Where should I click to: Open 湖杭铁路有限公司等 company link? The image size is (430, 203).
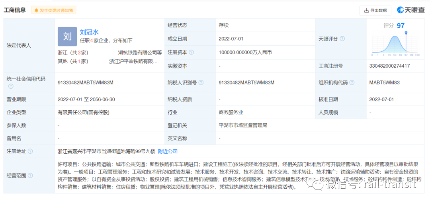pyautogui.click(x=140, y=53)
